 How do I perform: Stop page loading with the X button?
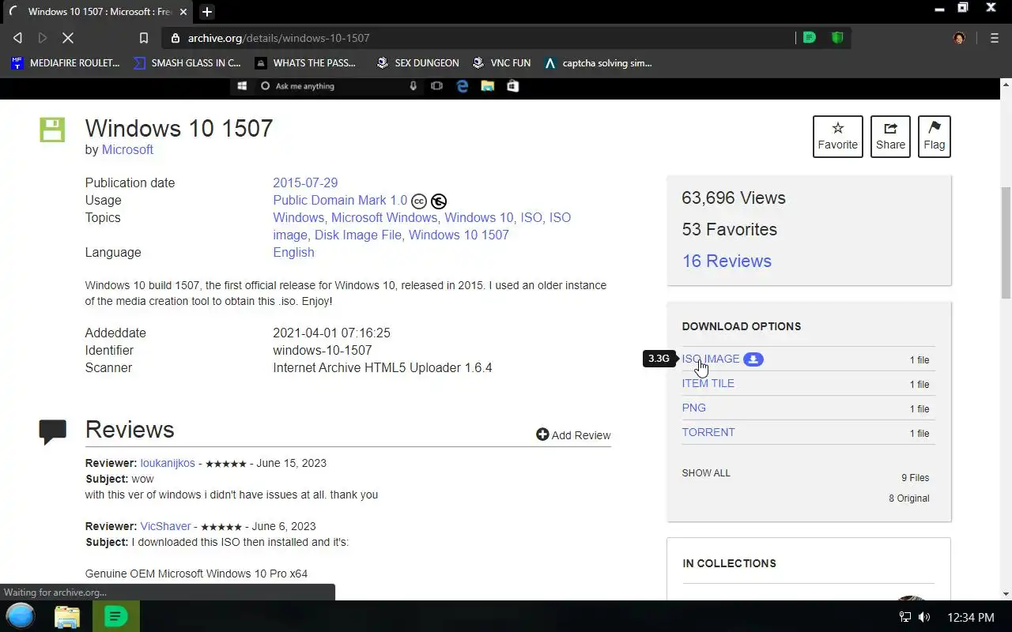(68, 38)
